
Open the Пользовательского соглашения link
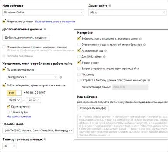point(55,22)
